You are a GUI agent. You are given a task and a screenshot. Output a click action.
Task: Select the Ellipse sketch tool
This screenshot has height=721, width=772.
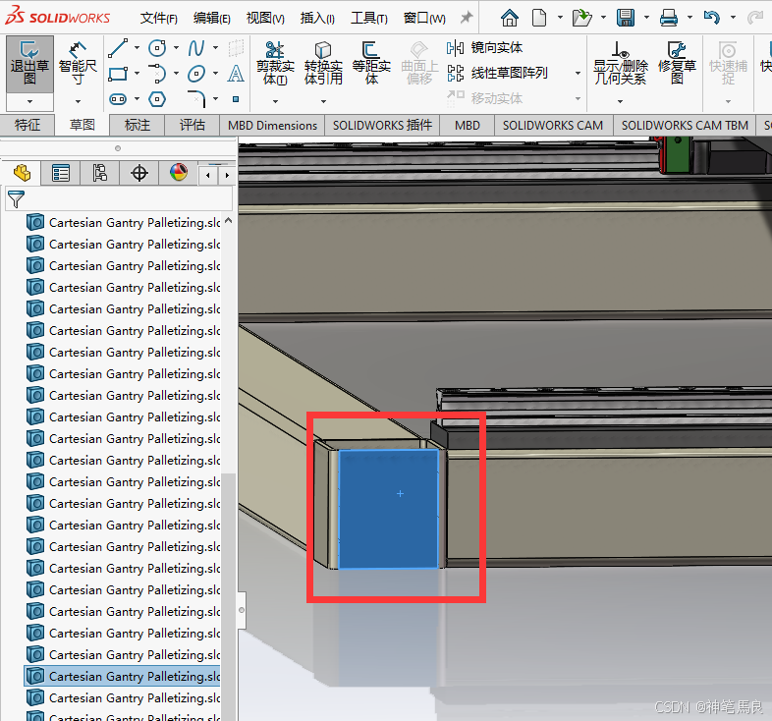[196, 74]
